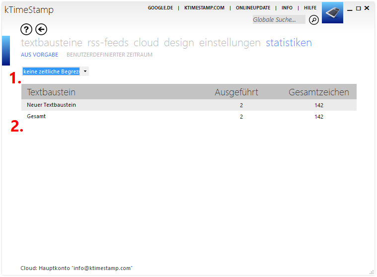This screenshot has width=377, height=277.
Task: Switch to the rss-feeds tab
Action: pyautogui.click(x=108, y=43)
